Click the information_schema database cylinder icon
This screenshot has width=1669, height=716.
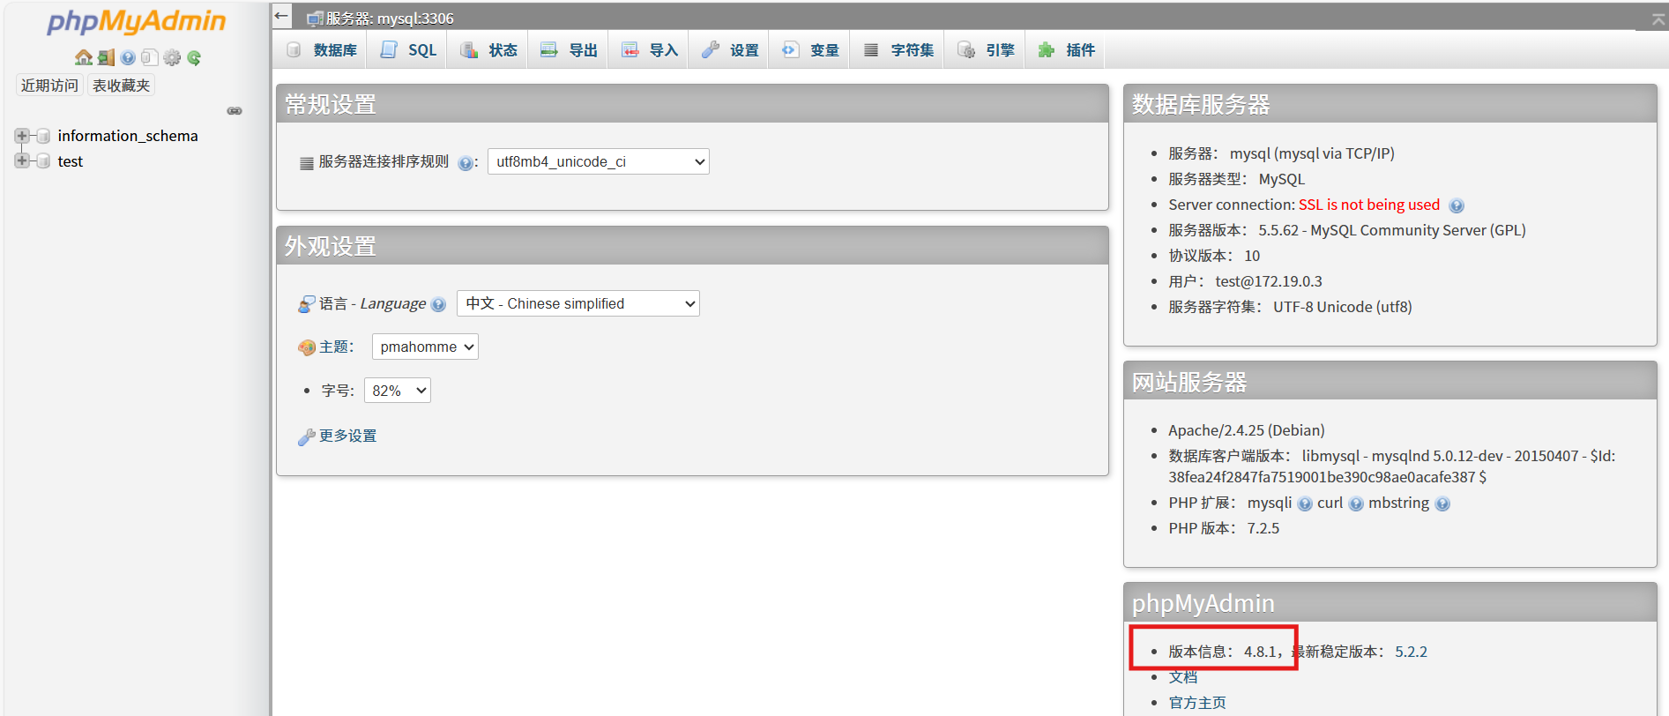42,136
